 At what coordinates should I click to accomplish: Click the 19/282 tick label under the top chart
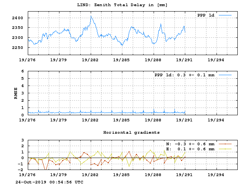click(91, 60)
